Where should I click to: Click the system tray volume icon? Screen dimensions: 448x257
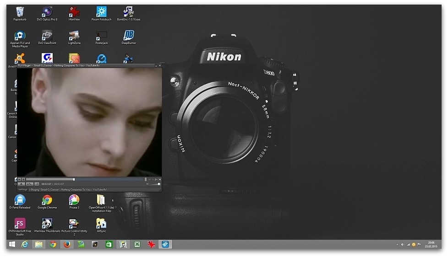[x=402, y=245]
